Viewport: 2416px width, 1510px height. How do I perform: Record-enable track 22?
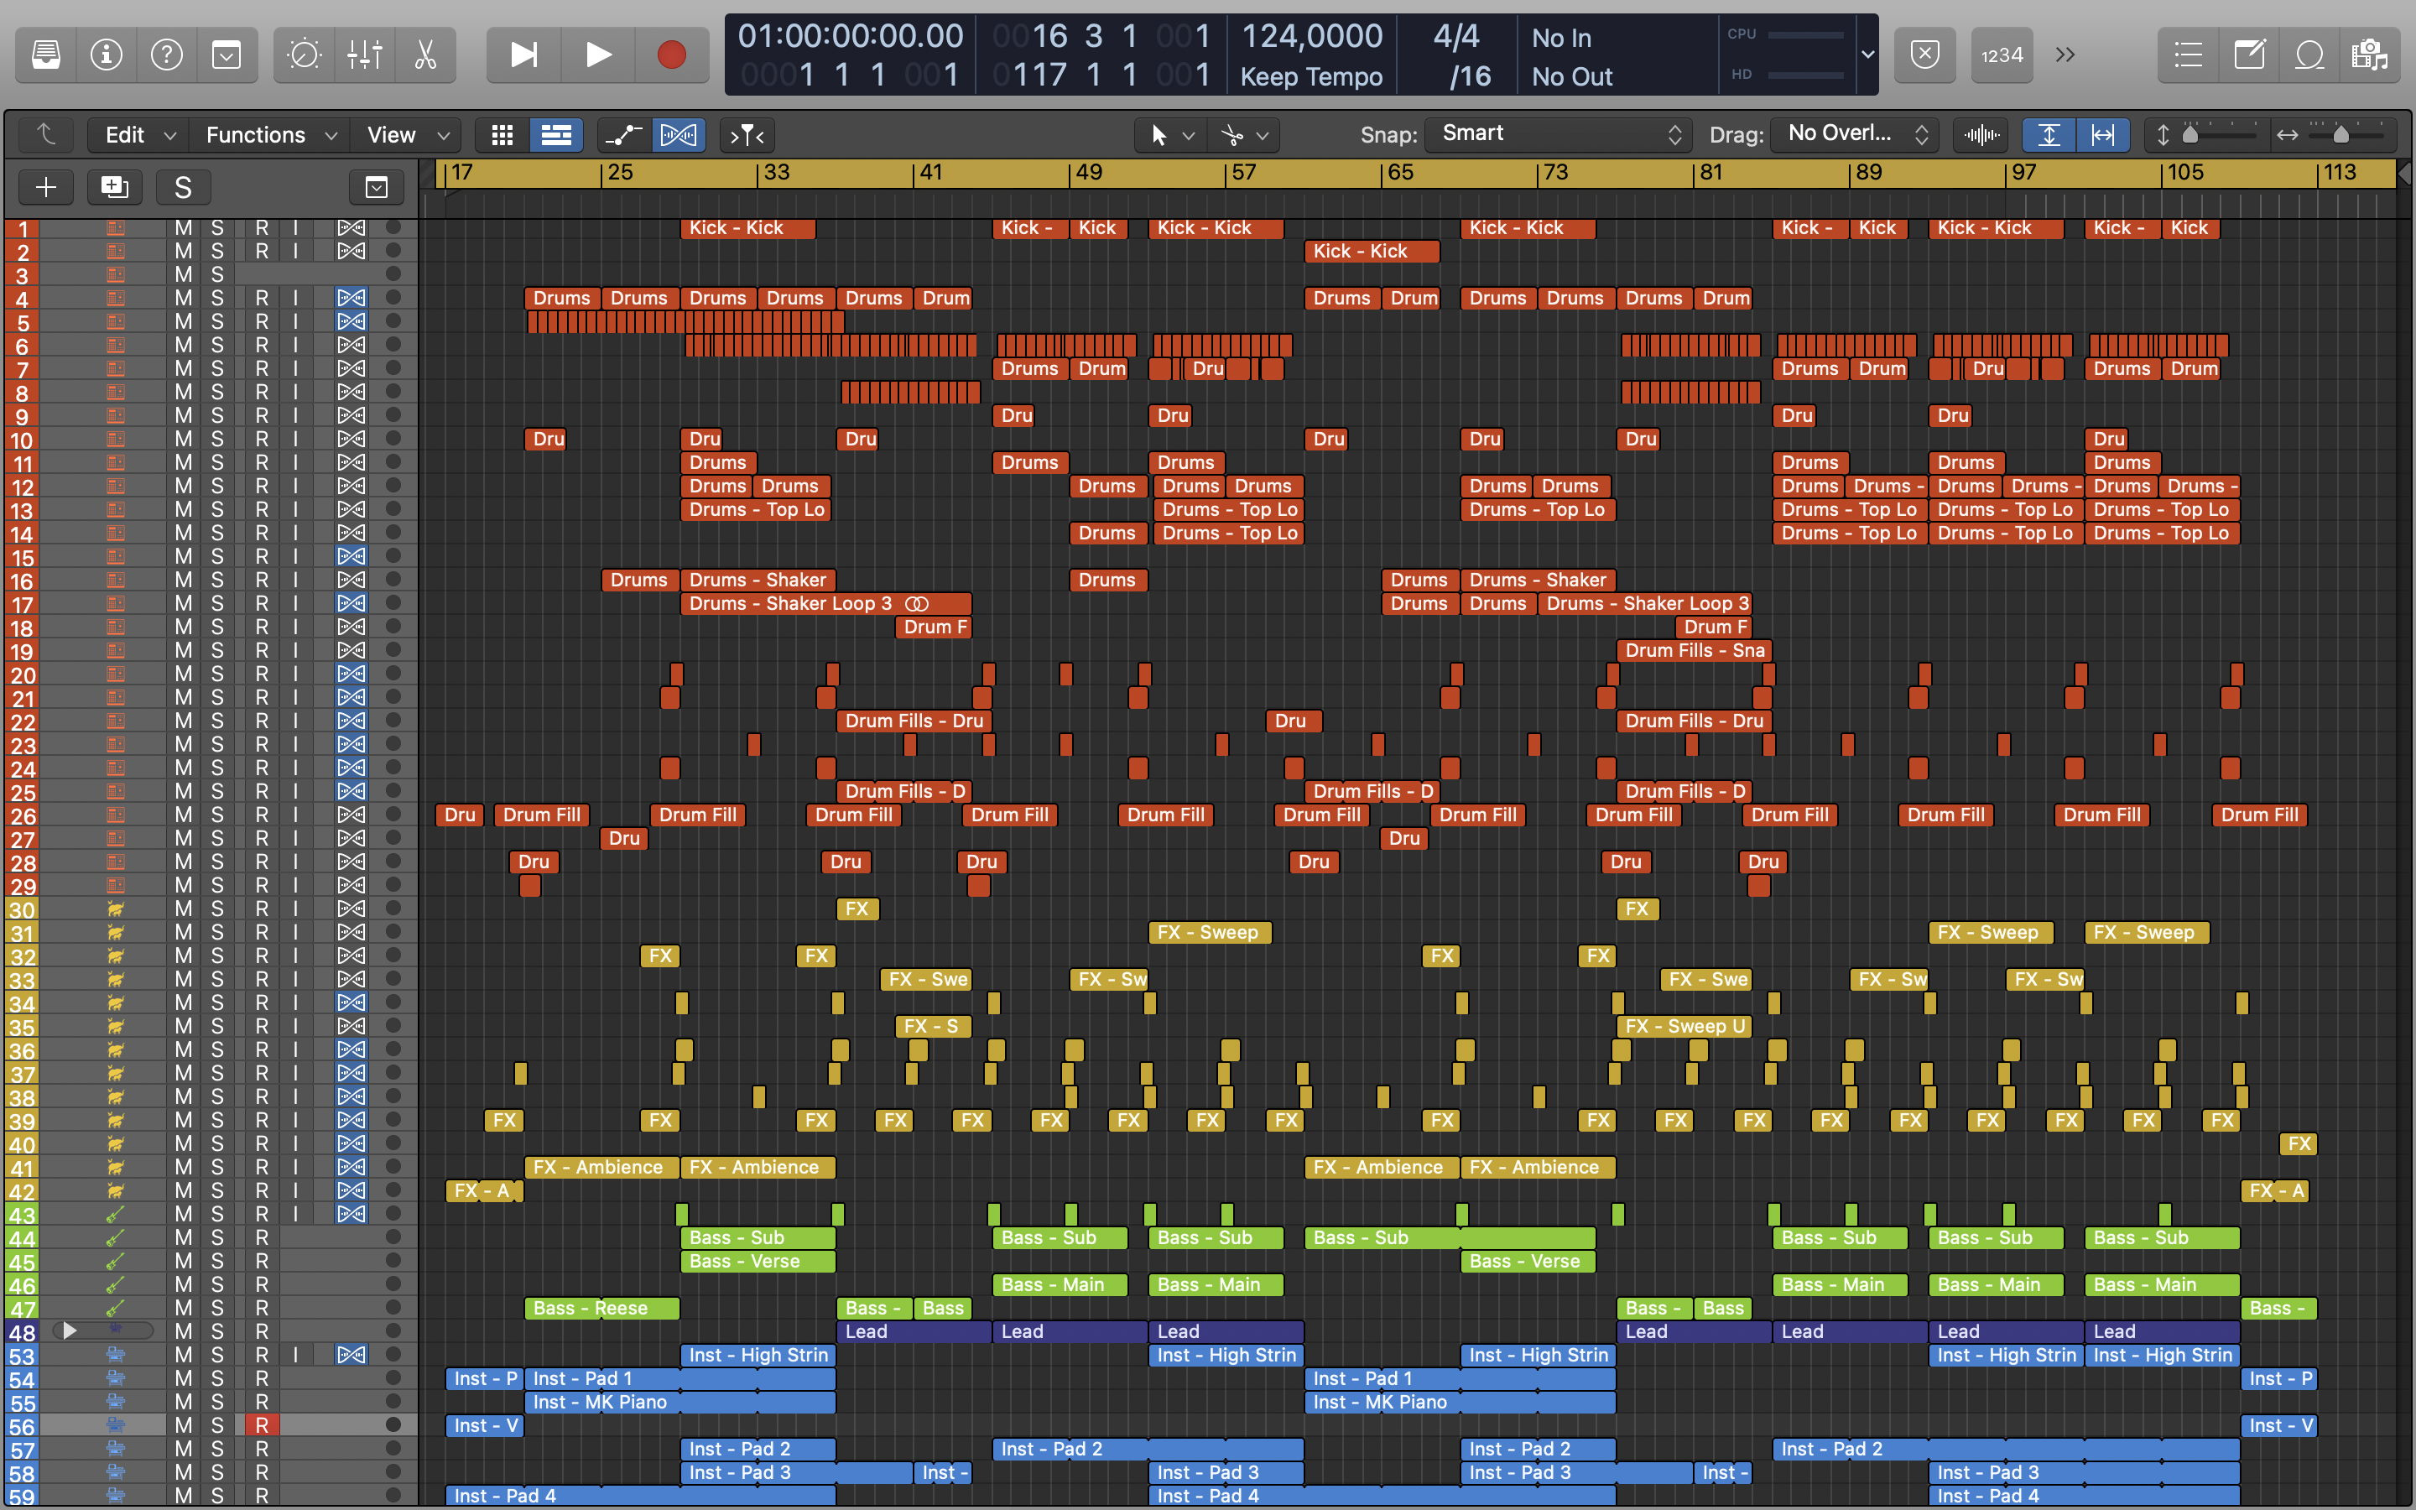262,721
